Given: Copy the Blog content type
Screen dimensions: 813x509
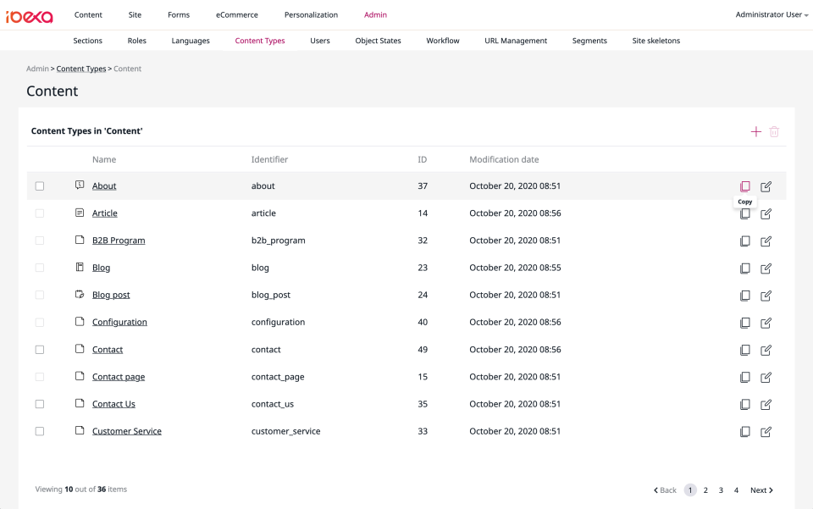Looking at the screenshot, I should (x=744, y=268).
